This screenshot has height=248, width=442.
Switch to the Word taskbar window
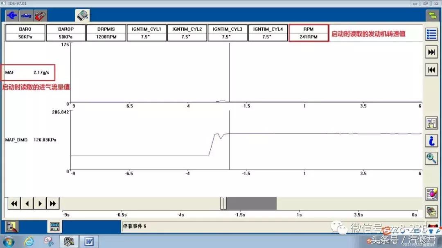[89, 241]
